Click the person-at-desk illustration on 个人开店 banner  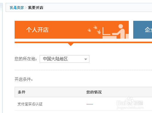(116, 31)
